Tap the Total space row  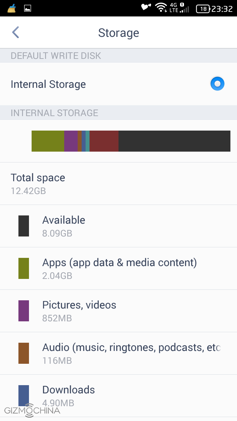[x=118, y=184]
